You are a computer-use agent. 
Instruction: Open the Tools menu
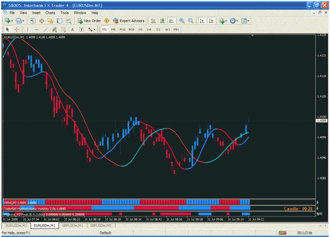click(x=64, y=13)
